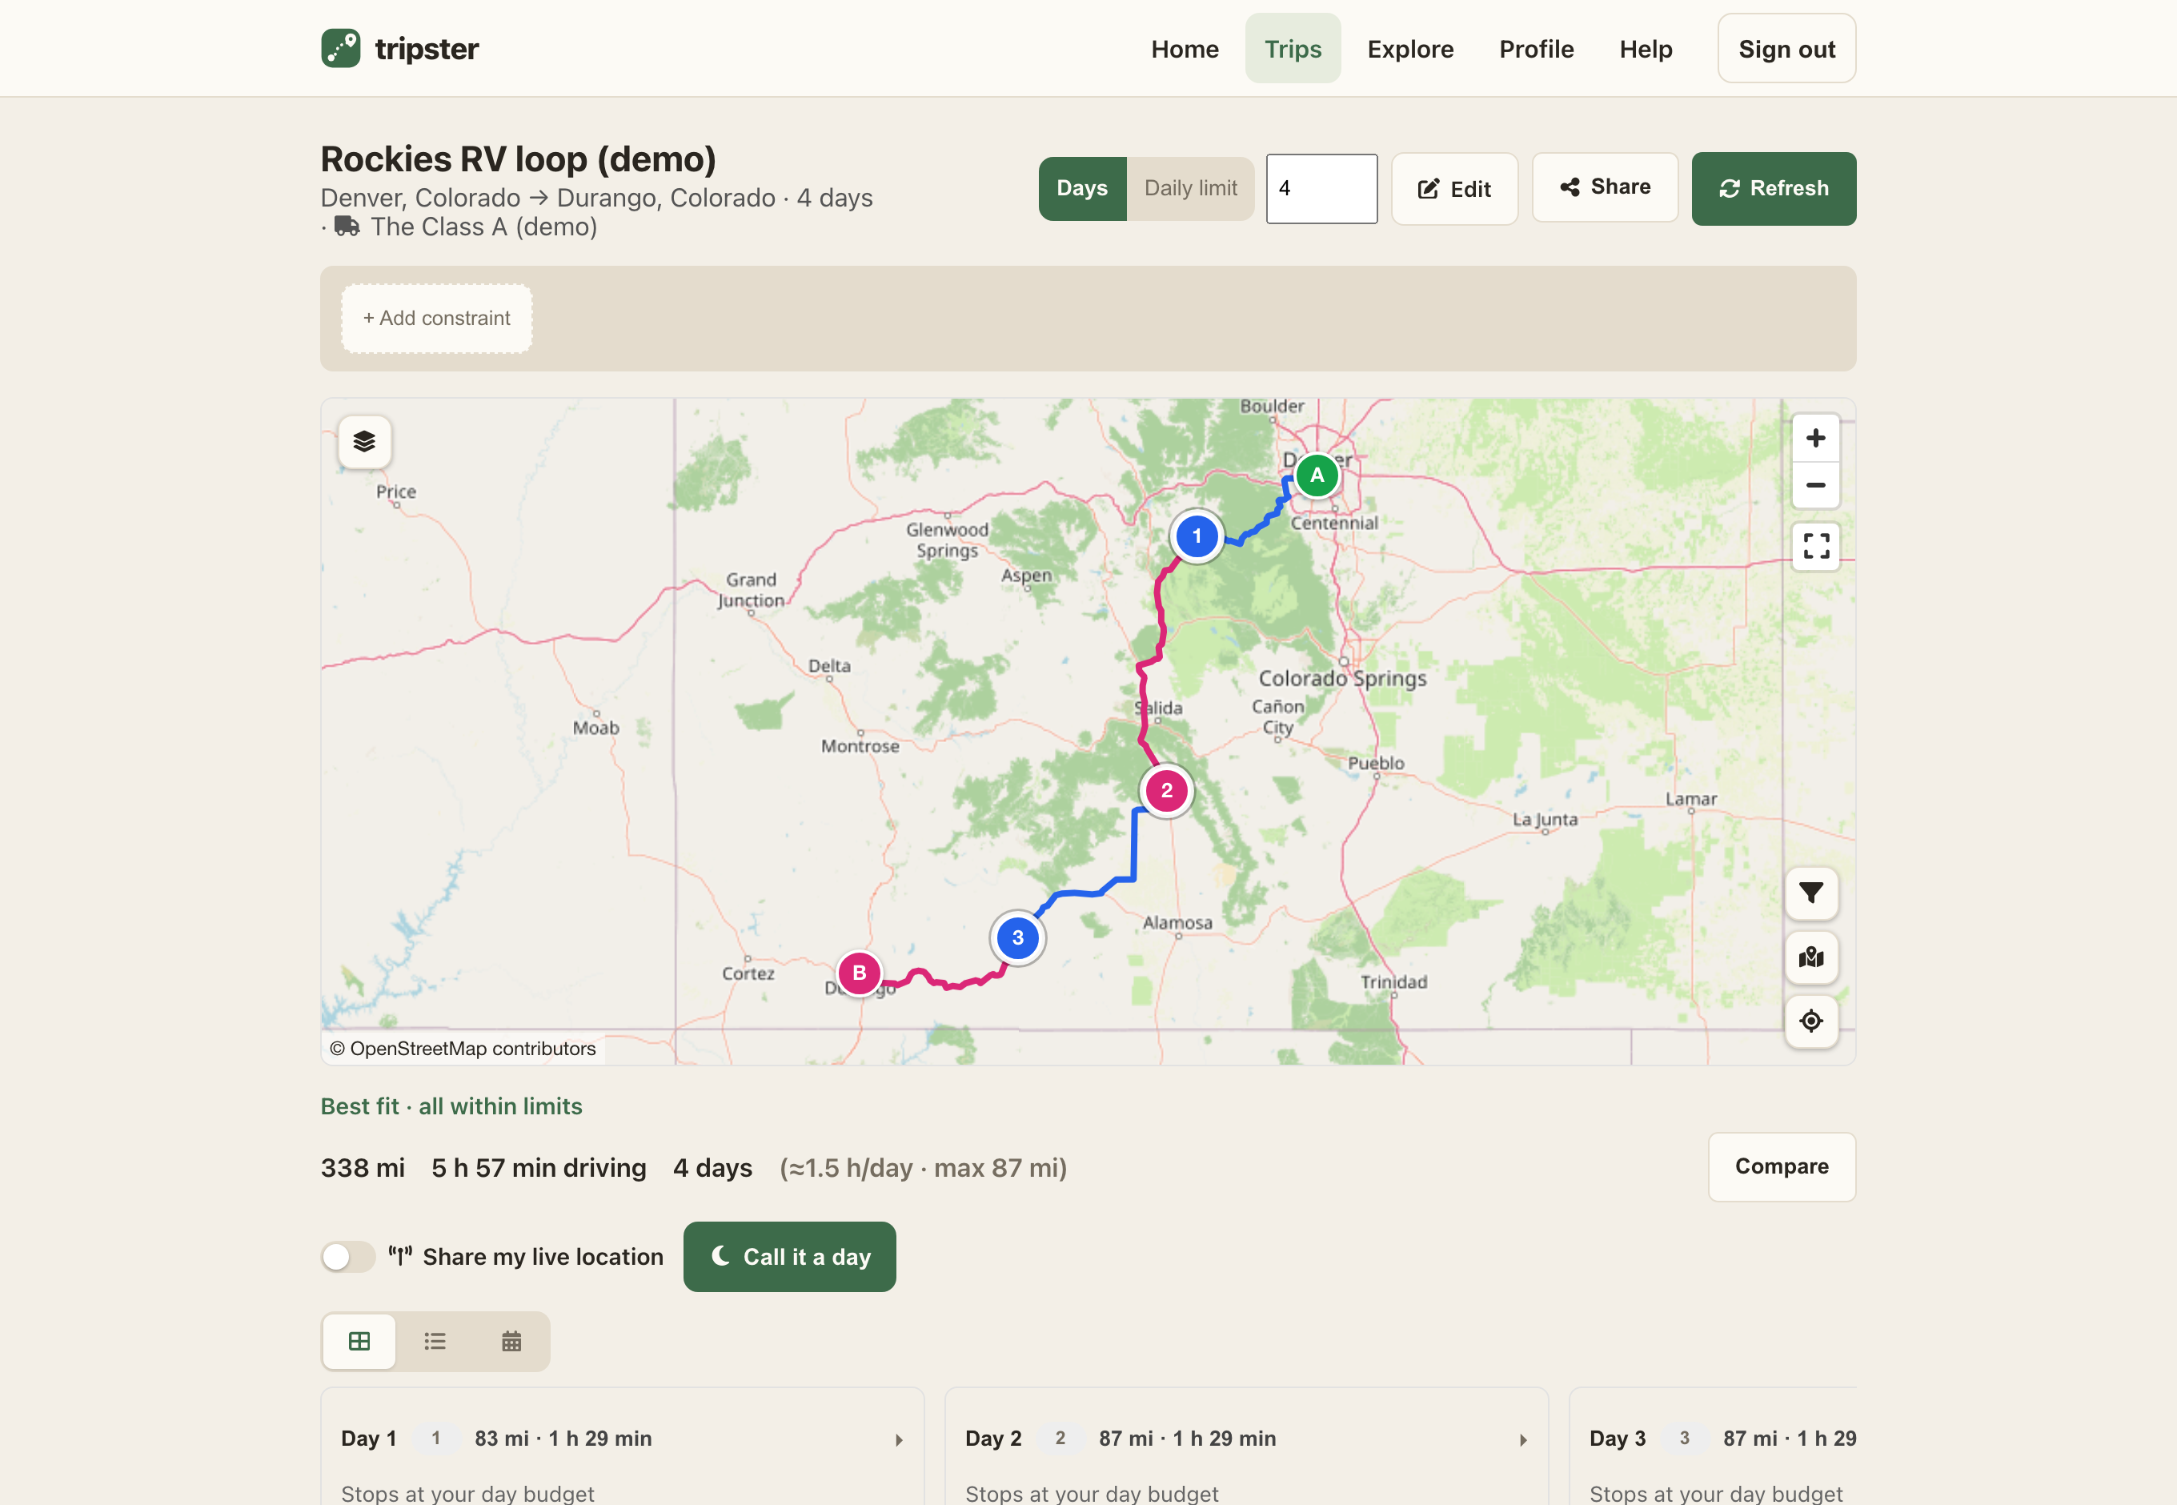
Task: Click the Day 2 '87 mi · 1 h 29 min' text
Action: 1187,1439
